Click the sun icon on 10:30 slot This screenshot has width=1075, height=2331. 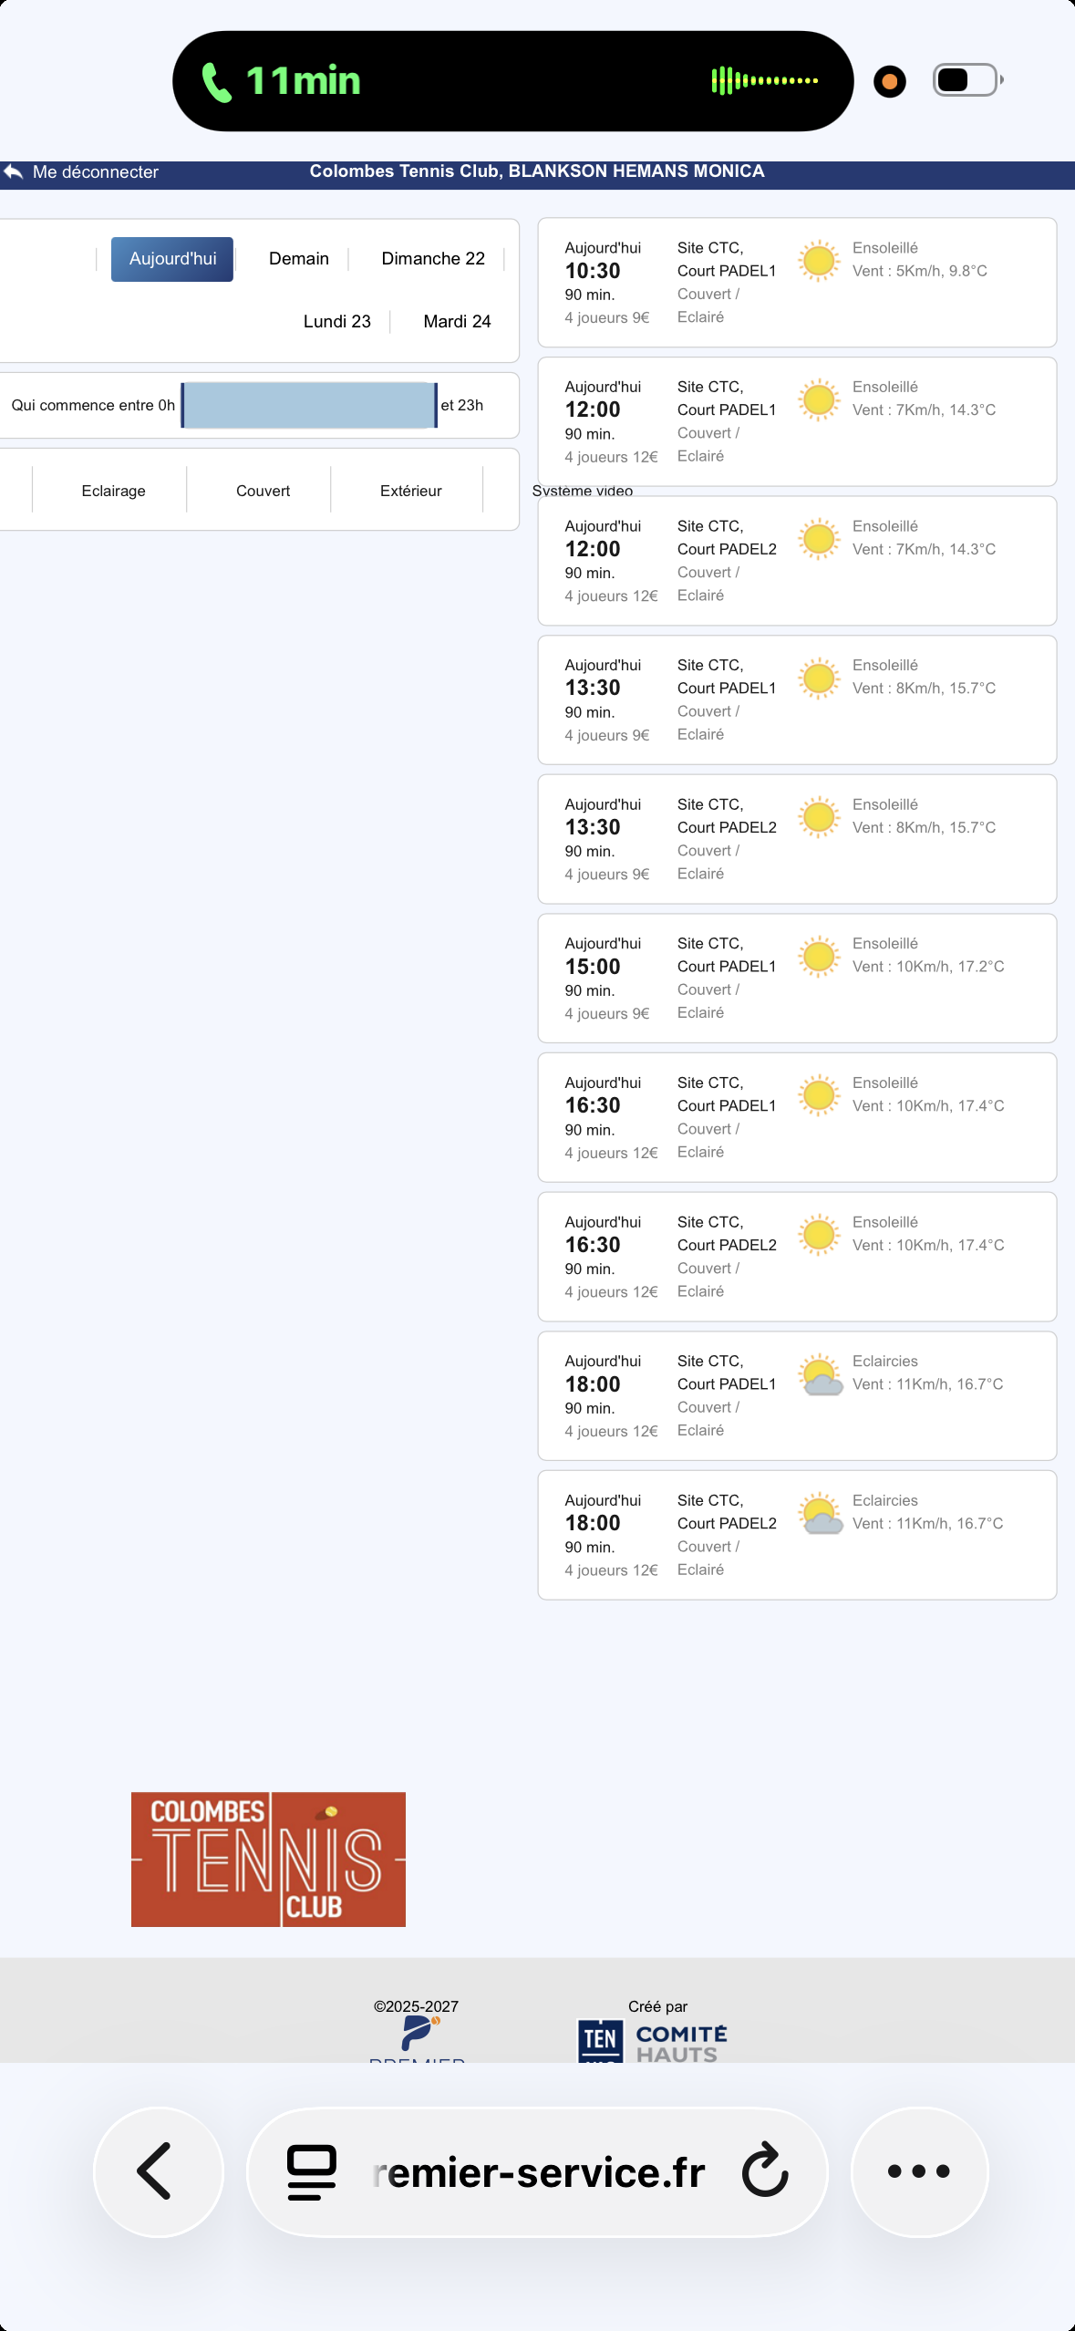click(x=818, y=261)
